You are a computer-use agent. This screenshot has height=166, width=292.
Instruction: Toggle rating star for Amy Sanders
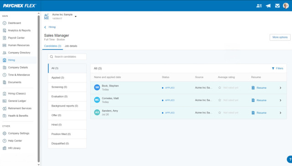click(x=220, y=112)
